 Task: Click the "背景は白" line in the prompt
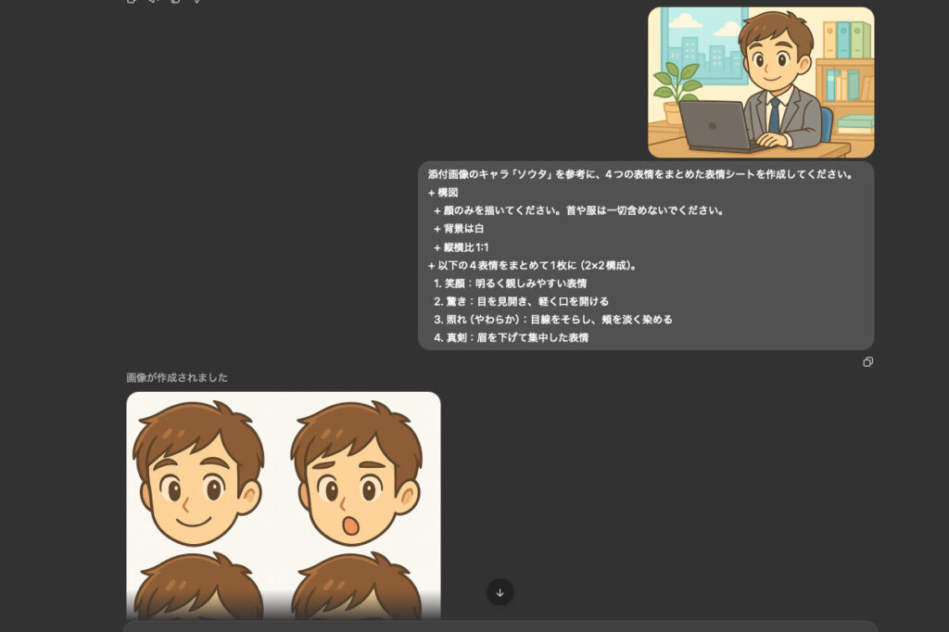[x=459, y=229]
